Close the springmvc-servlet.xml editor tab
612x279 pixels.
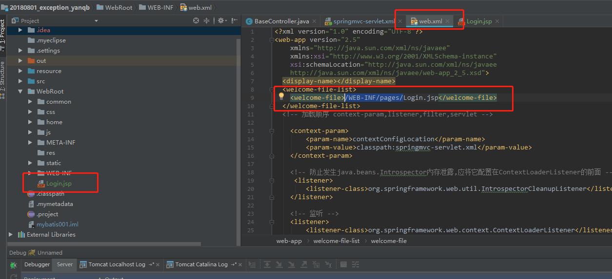pos(400,21)
